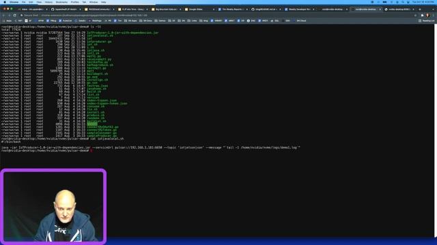Screen dimensions: 437x245
Task: Open the View menu
Action: pos(39,2)
